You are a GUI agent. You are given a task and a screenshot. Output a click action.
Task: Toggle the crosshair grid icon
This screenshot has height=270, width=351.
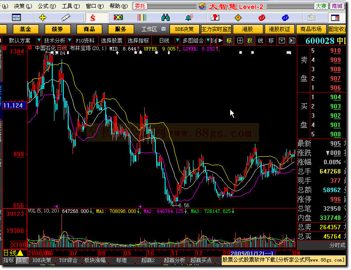pyautogui.click(x=240, y=41)
